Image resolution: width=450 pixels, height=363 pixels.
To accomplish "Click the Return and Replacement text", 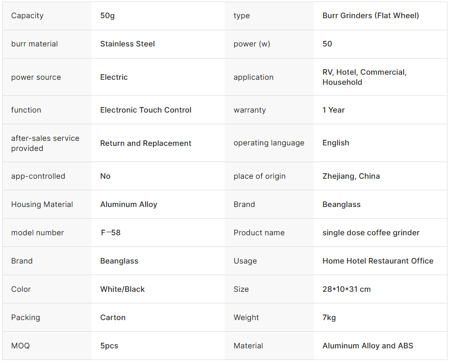I will 145,143.
